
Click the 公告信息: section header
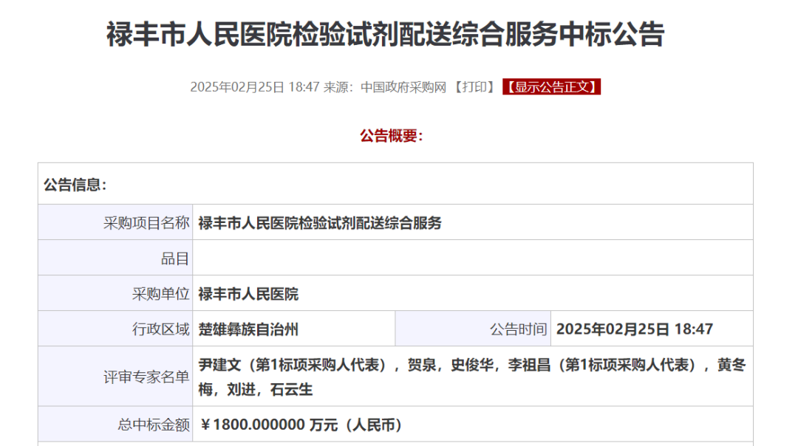click(75, 185)
